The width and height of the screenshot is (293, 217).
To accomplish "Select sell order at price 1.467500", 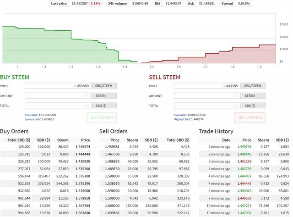I will tap(145, 154).
